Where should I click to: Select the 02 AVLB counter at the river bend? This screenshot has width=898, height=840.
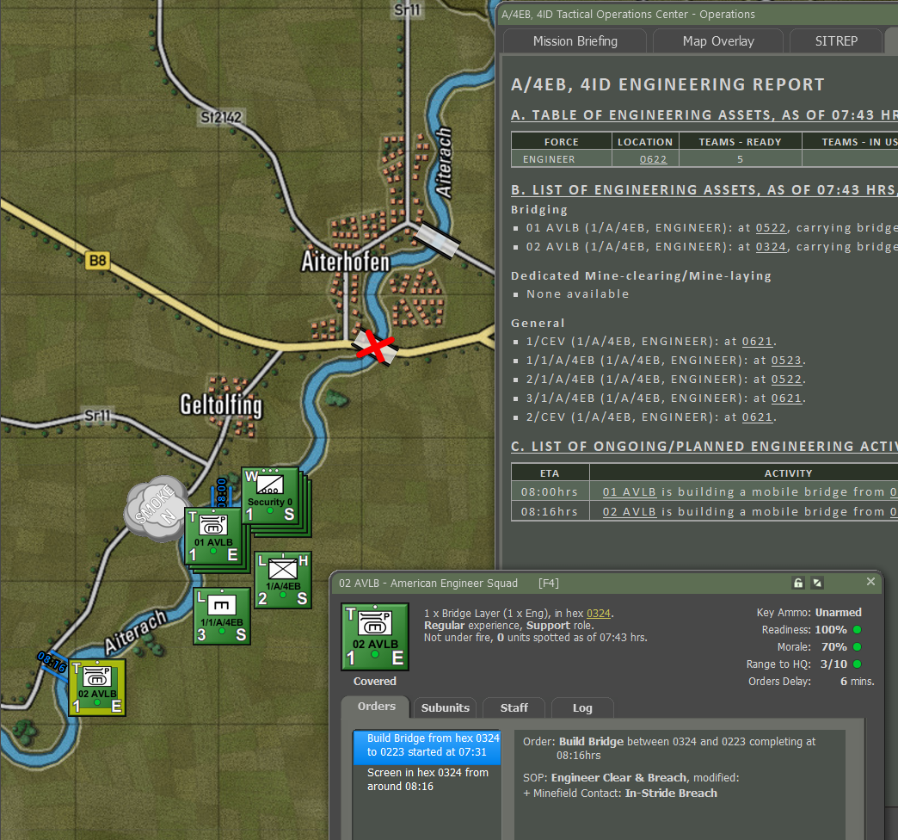click(96, 687)
